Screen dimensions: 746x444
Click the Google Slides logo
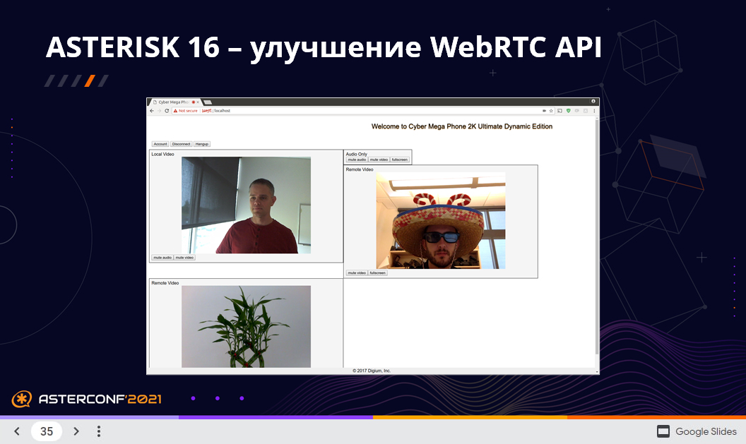pos(663,431)
